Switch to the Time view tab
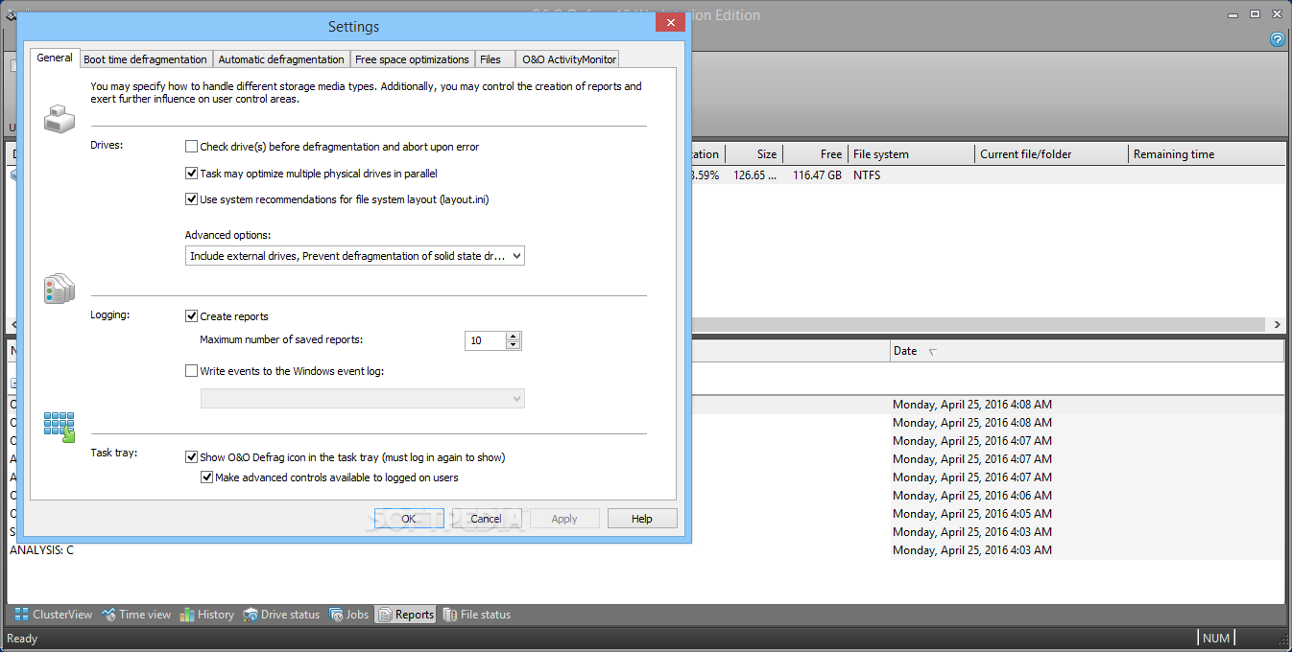 (x=137, y=615)
